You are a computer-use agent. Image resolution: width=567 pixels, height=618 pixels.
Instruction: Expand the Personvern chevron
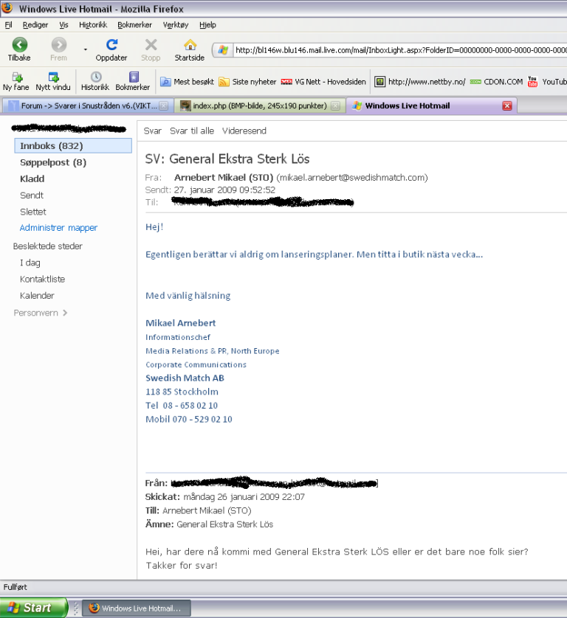65,313
